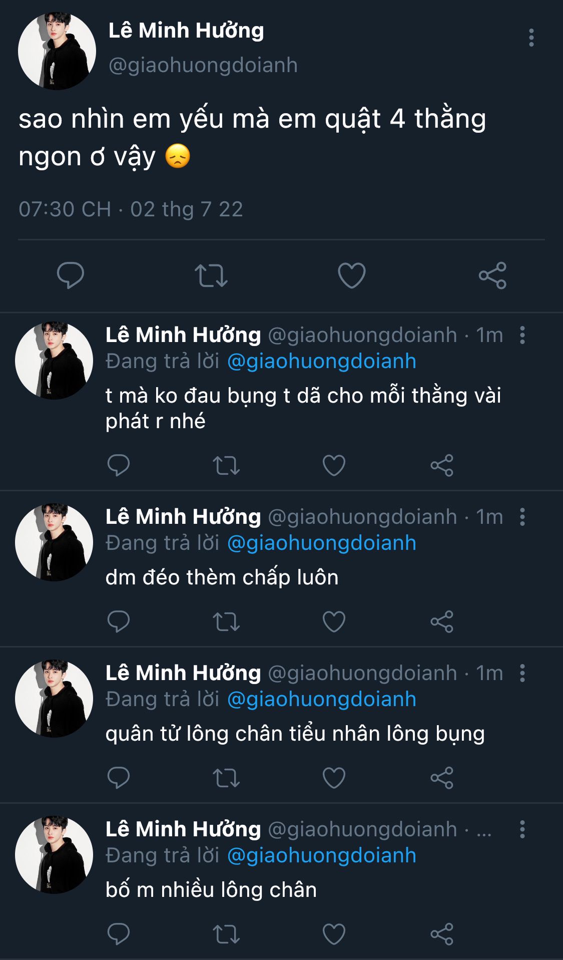Open @giaohuongdoianh link in the "bố m nhiều lông chân" reply
563x960 pixels.
tap(321, 855)
